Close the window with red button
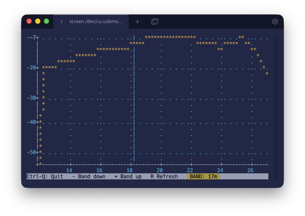Image resolution: width=305 pixels, height=216 pixels. click(x=29, y=21)
